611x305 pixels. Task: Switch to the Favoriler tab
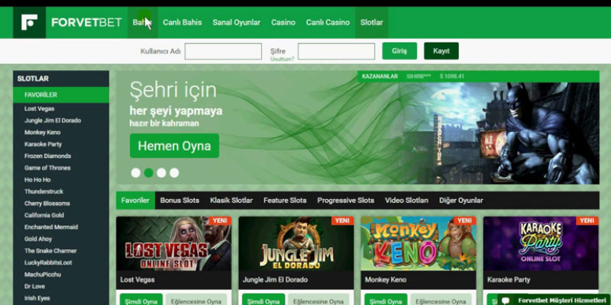coord(135,201)
